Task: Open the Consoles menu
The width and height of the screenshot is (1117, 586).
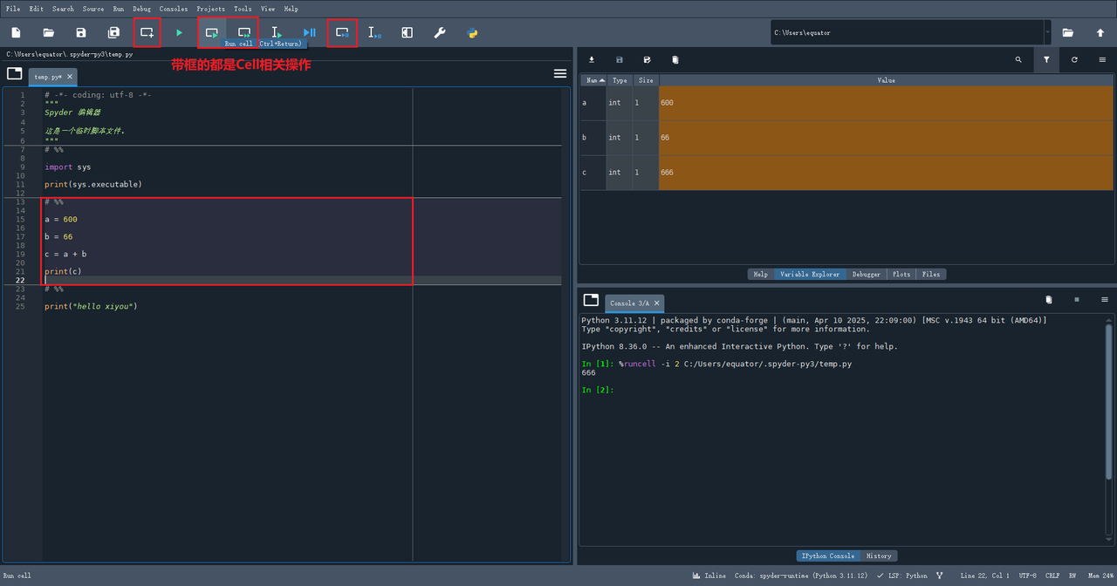Action: [x=174, y=9]
